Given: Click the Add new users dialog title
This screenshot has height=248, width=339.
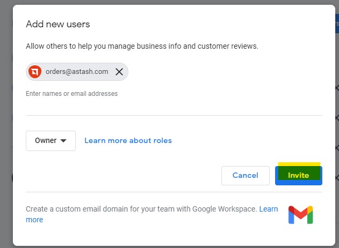Looking at the screenshot, I should click(57, 24).
